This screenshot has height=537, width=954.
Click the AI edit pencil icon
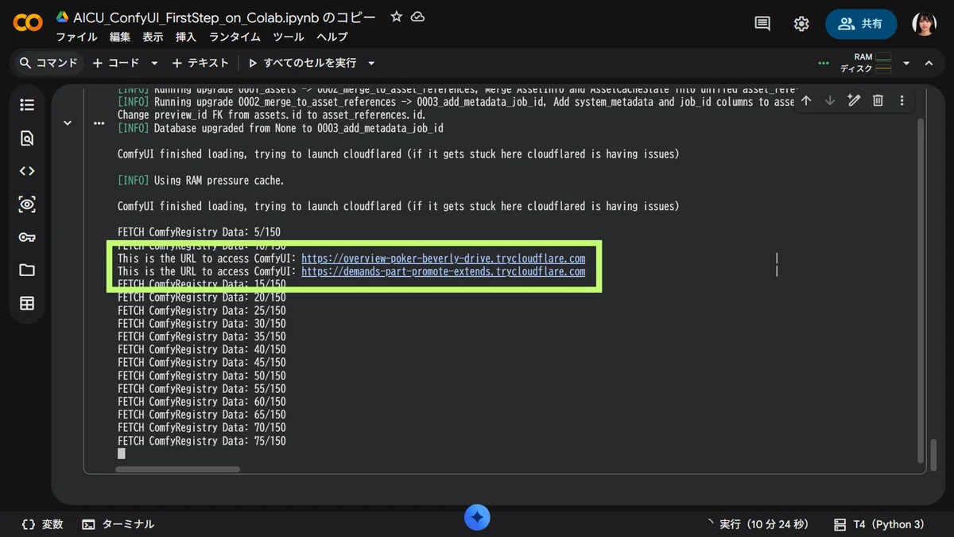click(x=854, y=100)
